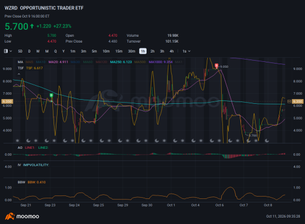Switch to the 1m interval
Image resolution: width=305 pixels, height=224 pixels.
coord(73,51)
